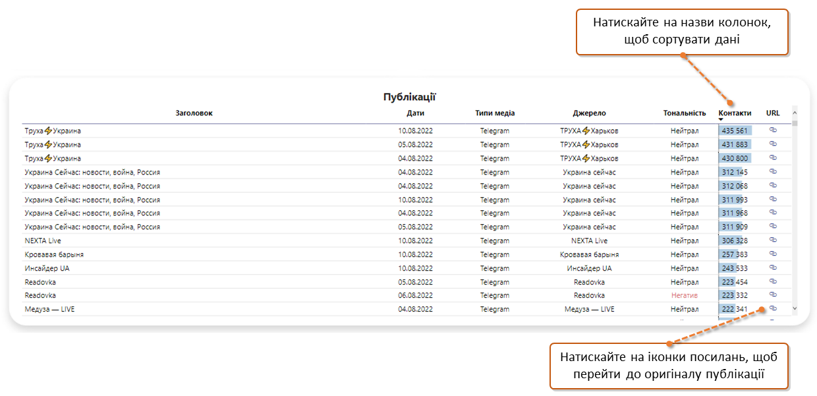Select the 435 561 contacts cell
This screenshot has width=817, height=396.
735,131
